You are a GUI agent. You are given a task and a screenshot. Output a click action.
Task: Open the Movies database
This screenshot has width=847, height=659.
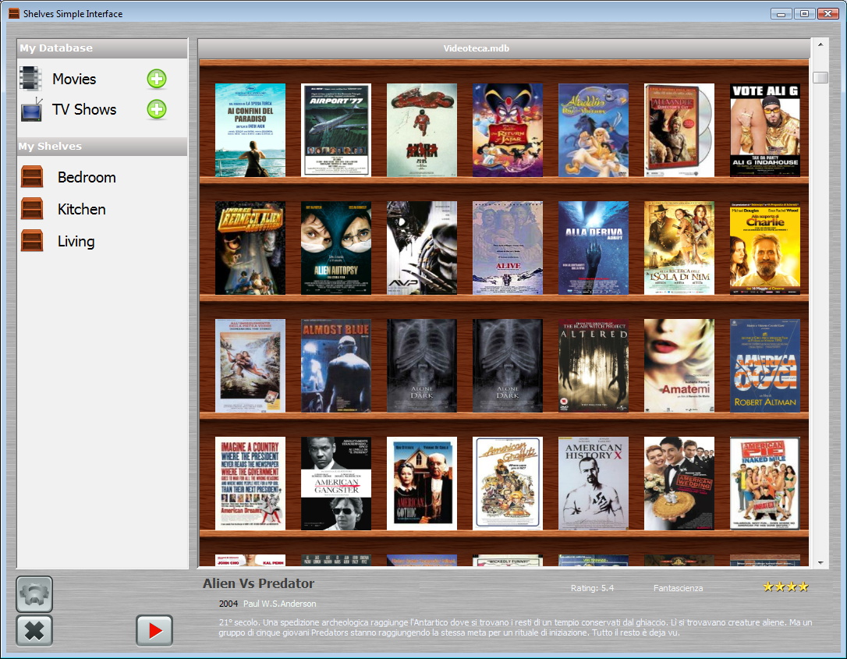(74, 79)
